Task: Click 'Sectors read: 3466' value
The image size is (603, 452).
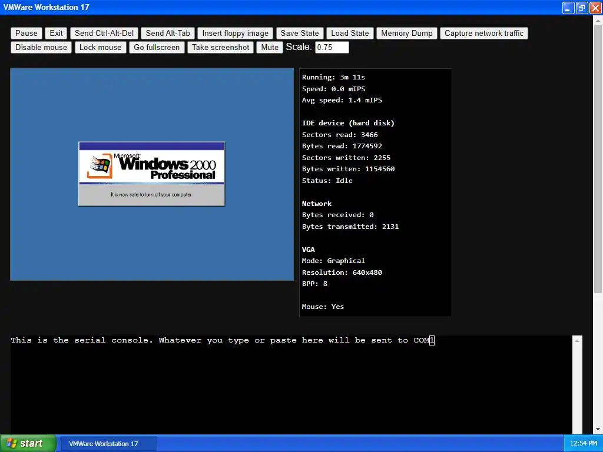Action: pos(340,135)
